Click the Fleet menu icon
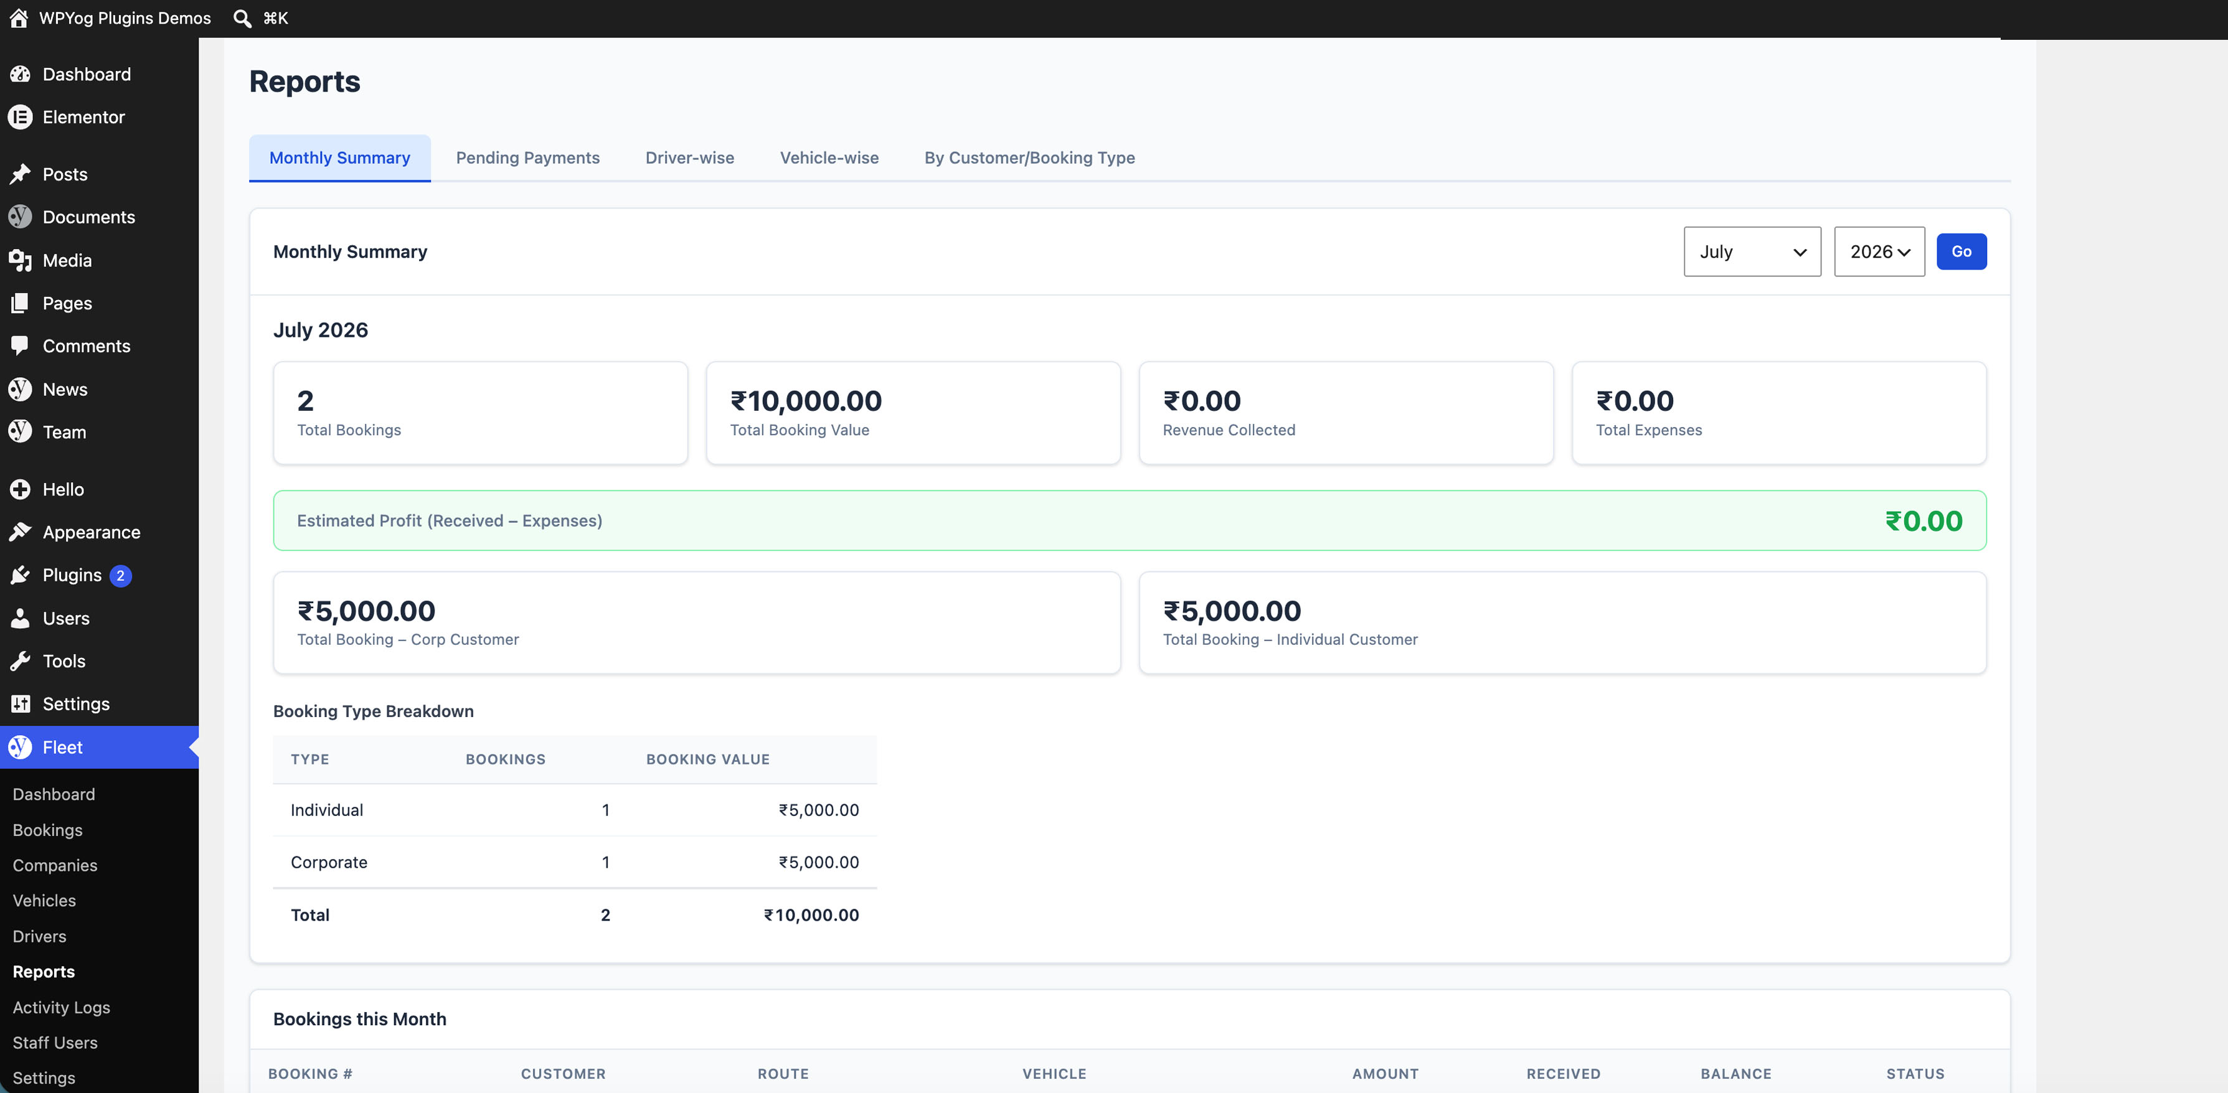 click(20, 747)
